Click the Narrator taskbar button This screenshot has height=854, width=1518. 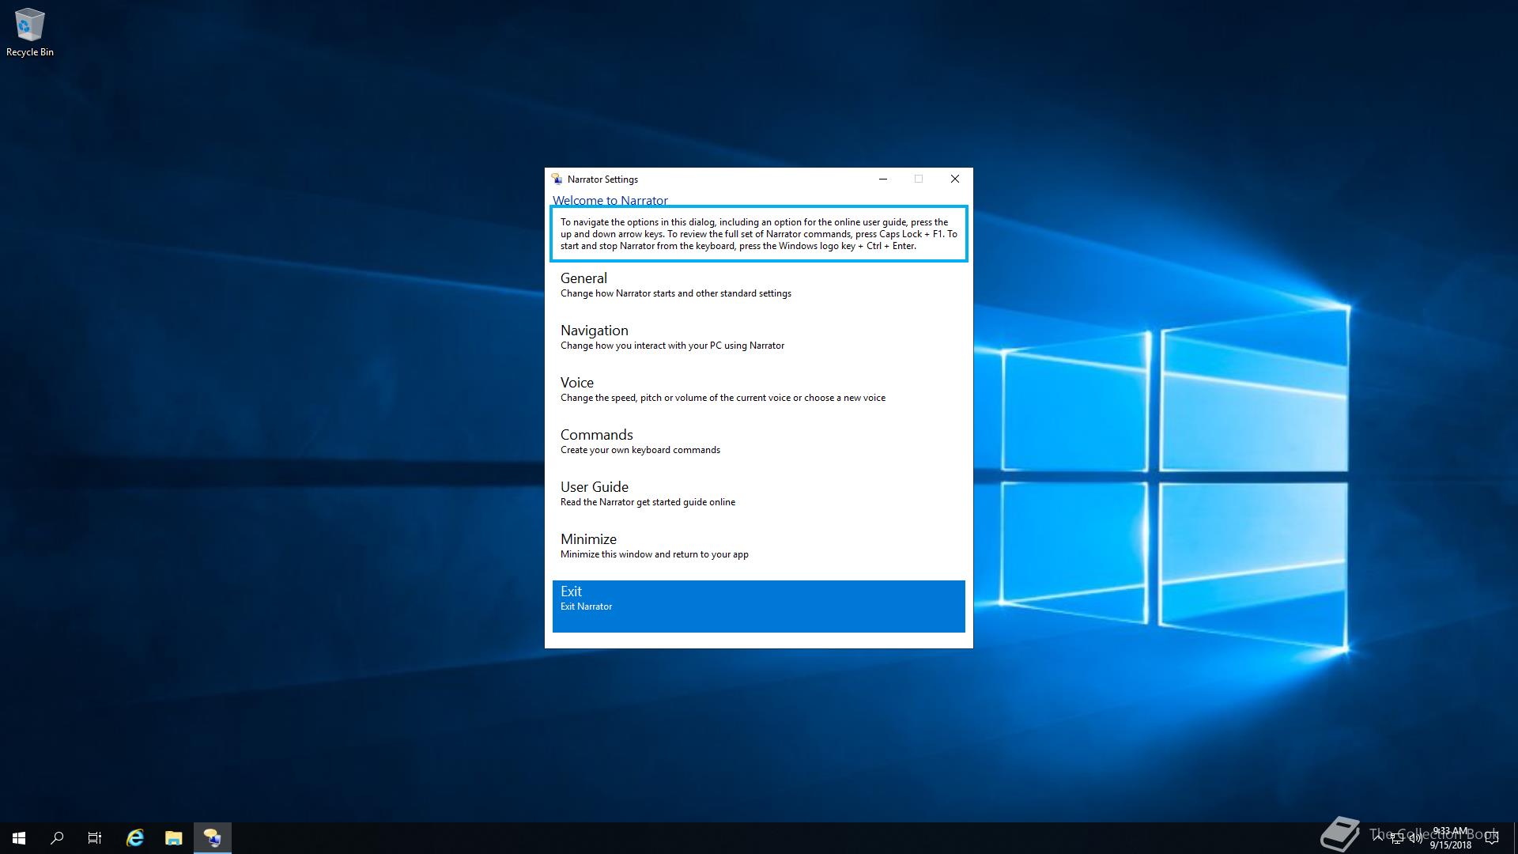click(213, 838)
